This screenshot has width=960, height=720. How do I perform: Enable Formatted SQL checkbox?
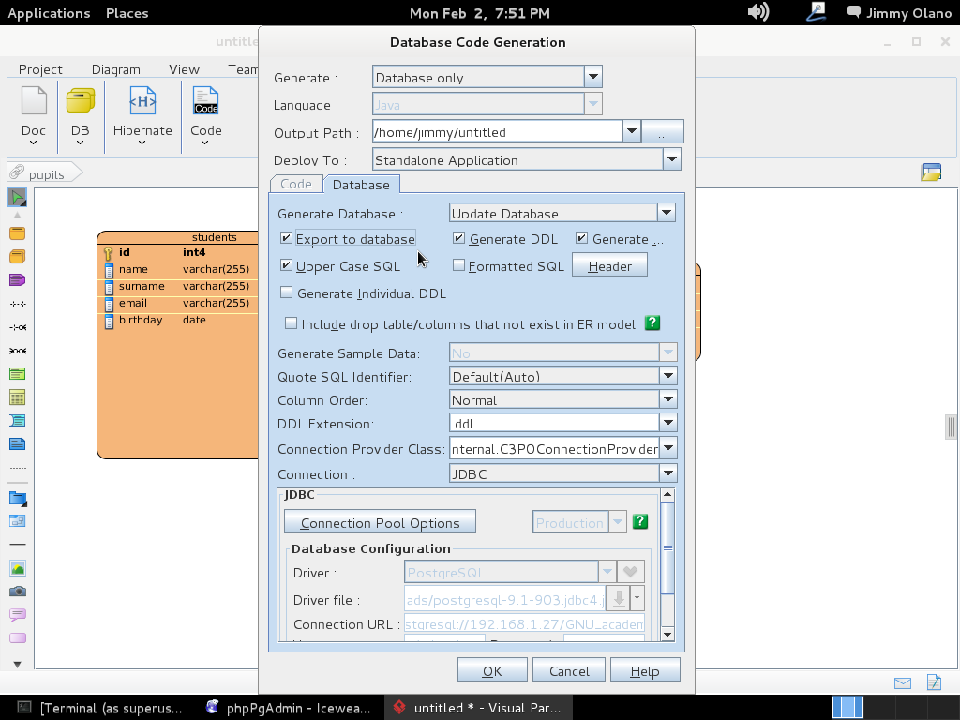[459, 266]
